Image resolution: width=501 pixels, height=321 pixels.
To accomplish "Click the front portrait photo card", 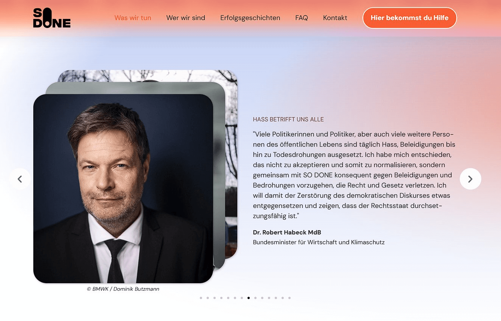I will click(x=123, y=189).
